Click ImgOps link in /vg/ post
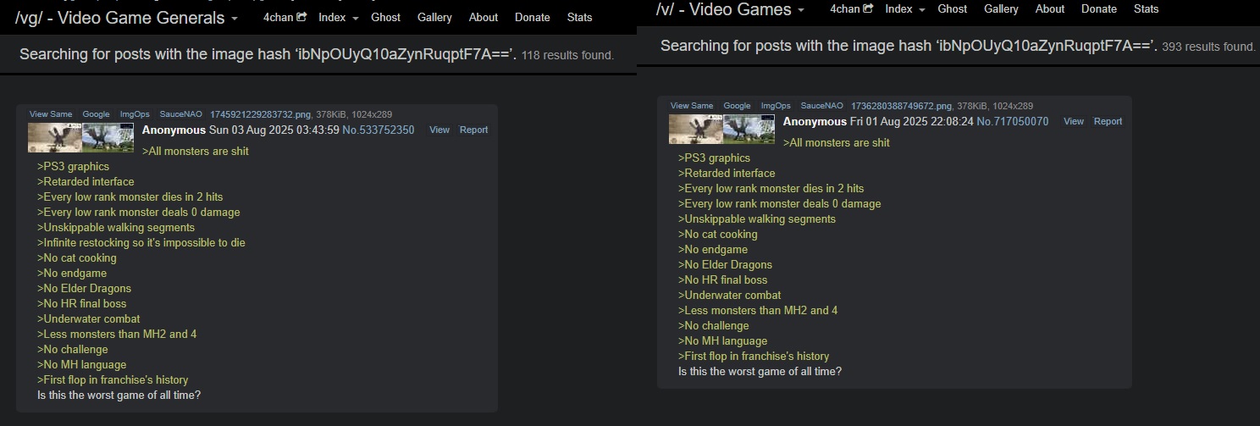Viewport: 1260px width, 426px height. (x=135, y=114)
